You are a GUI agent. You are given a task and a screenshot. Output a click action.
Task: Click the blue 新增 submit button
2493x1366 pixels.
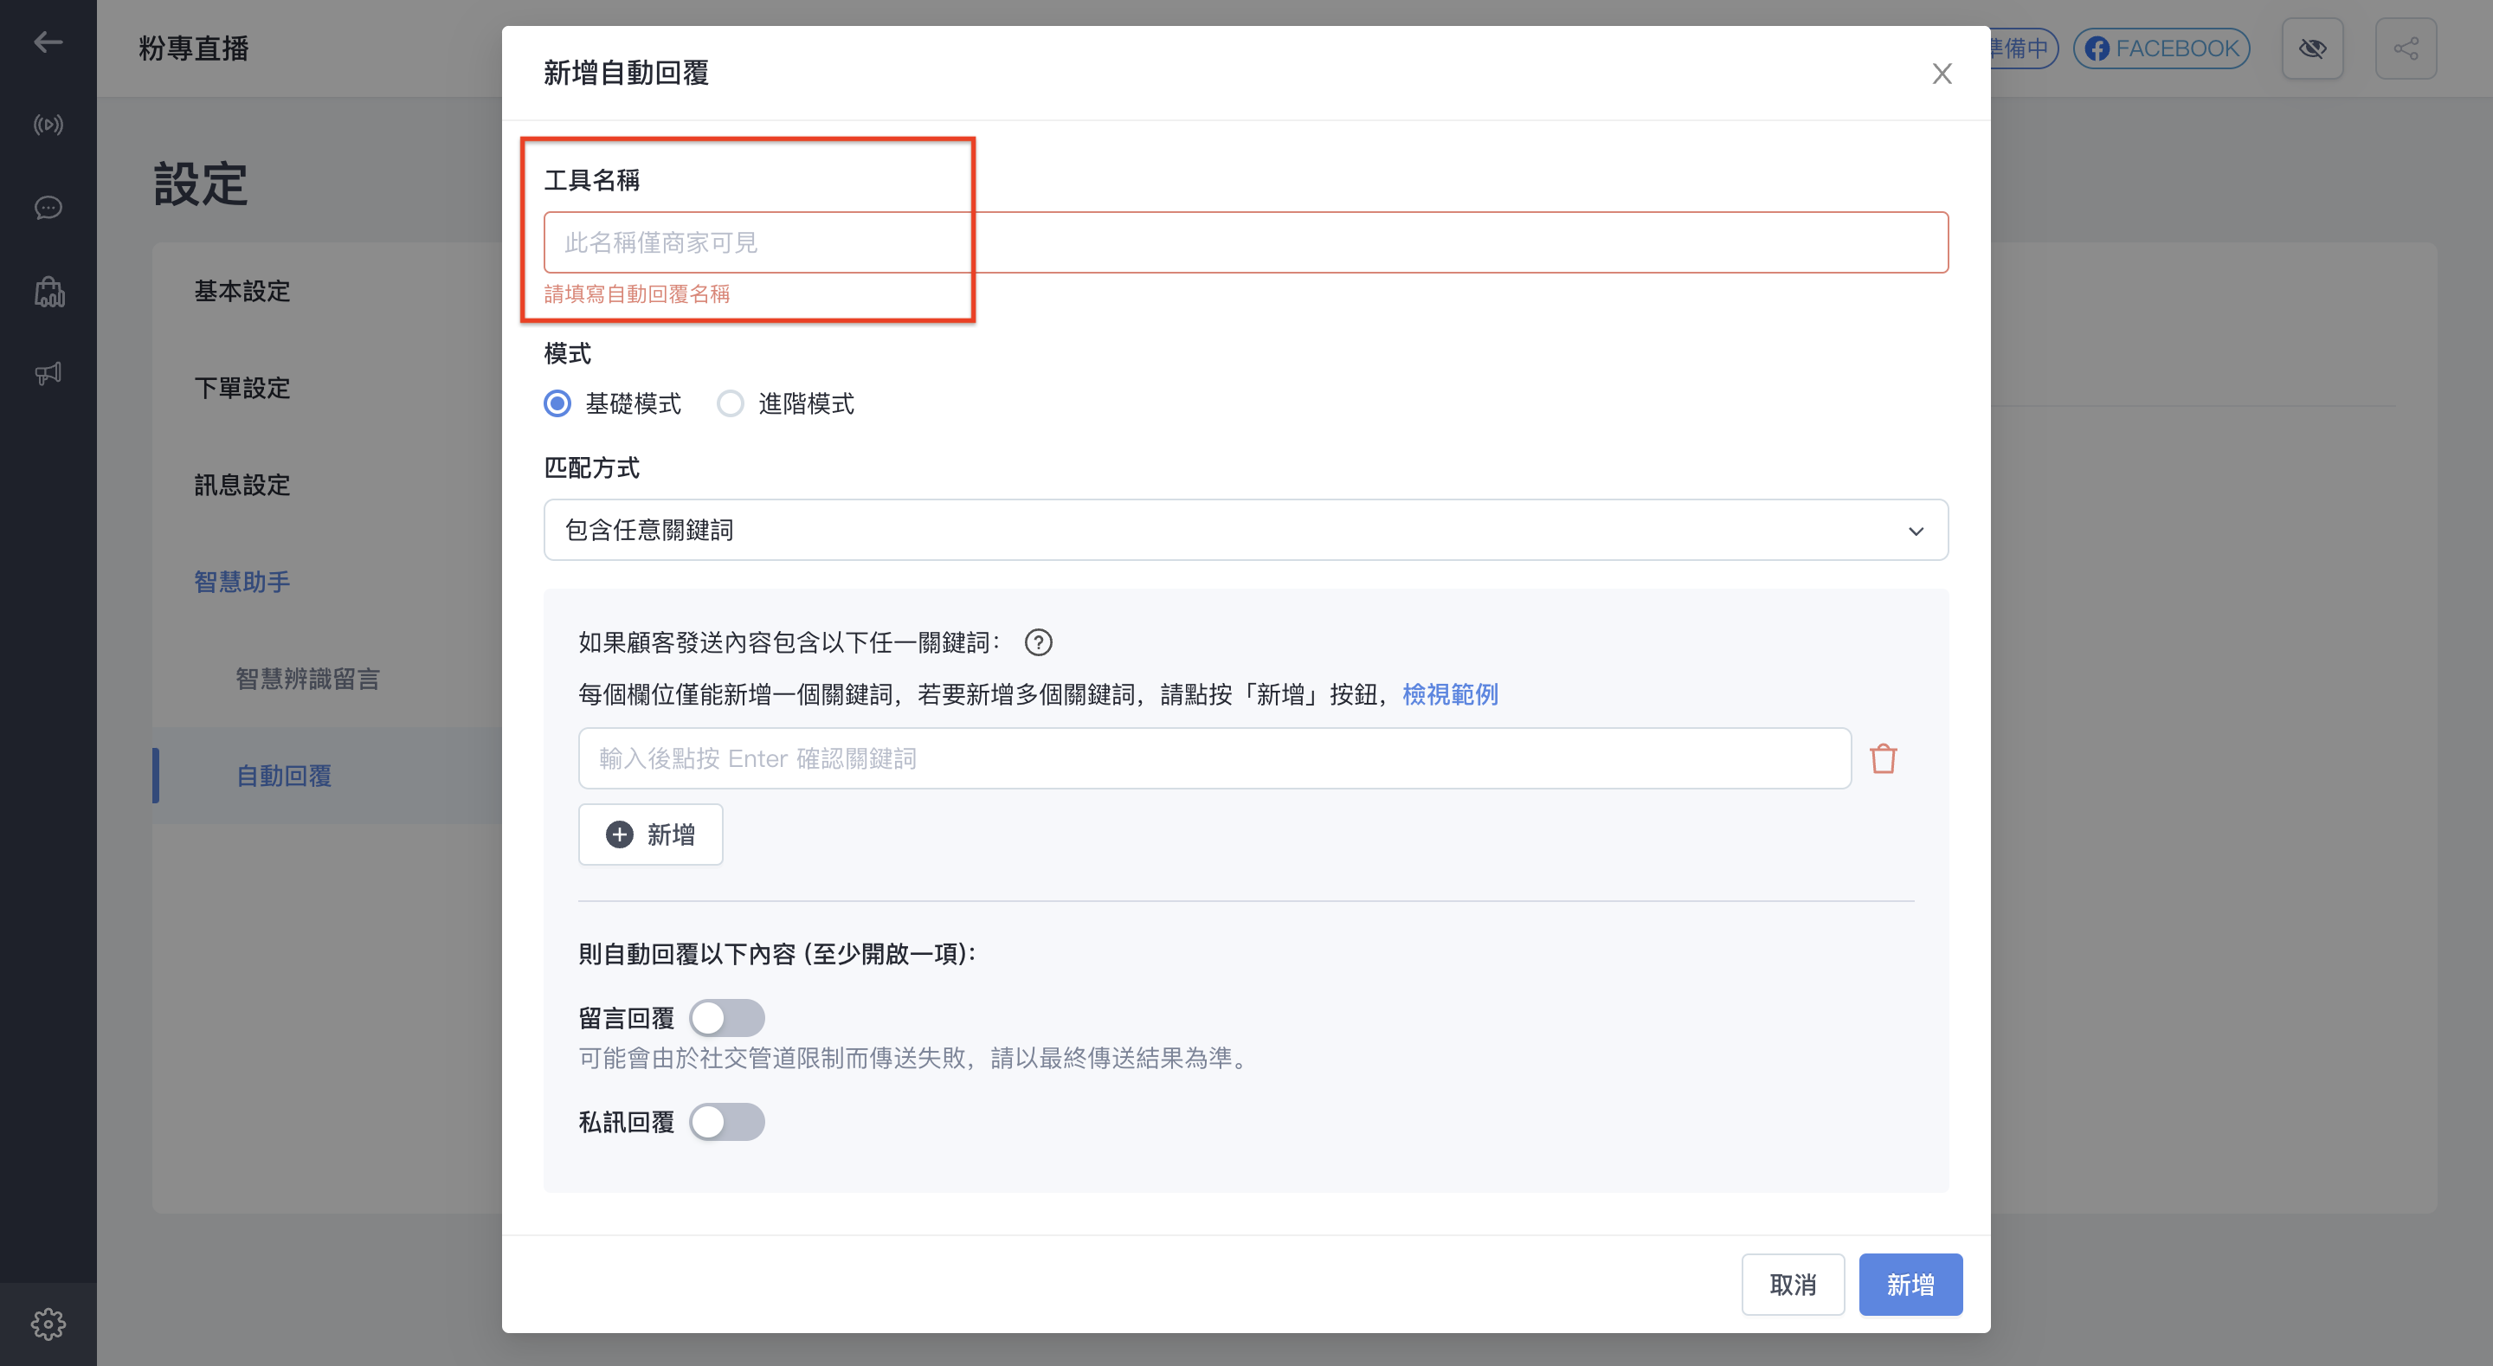click(x=1910, y=1285)
